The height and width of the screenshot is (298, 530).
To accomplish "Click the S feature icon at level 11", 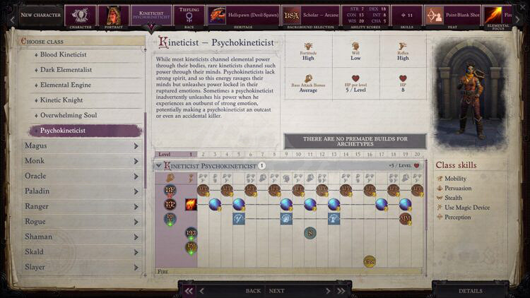I will pyautogui.click(x=310, y=233).
